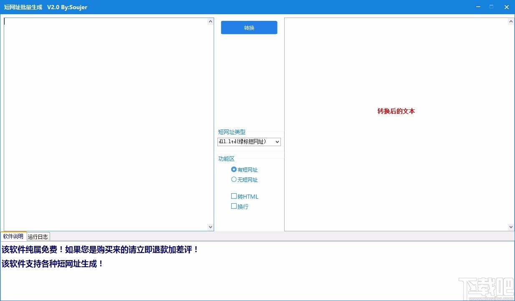Enable the 转HTML checkbox
Image resolution: width=515 pixels, height=301 pixels.
tap(234, 196)
